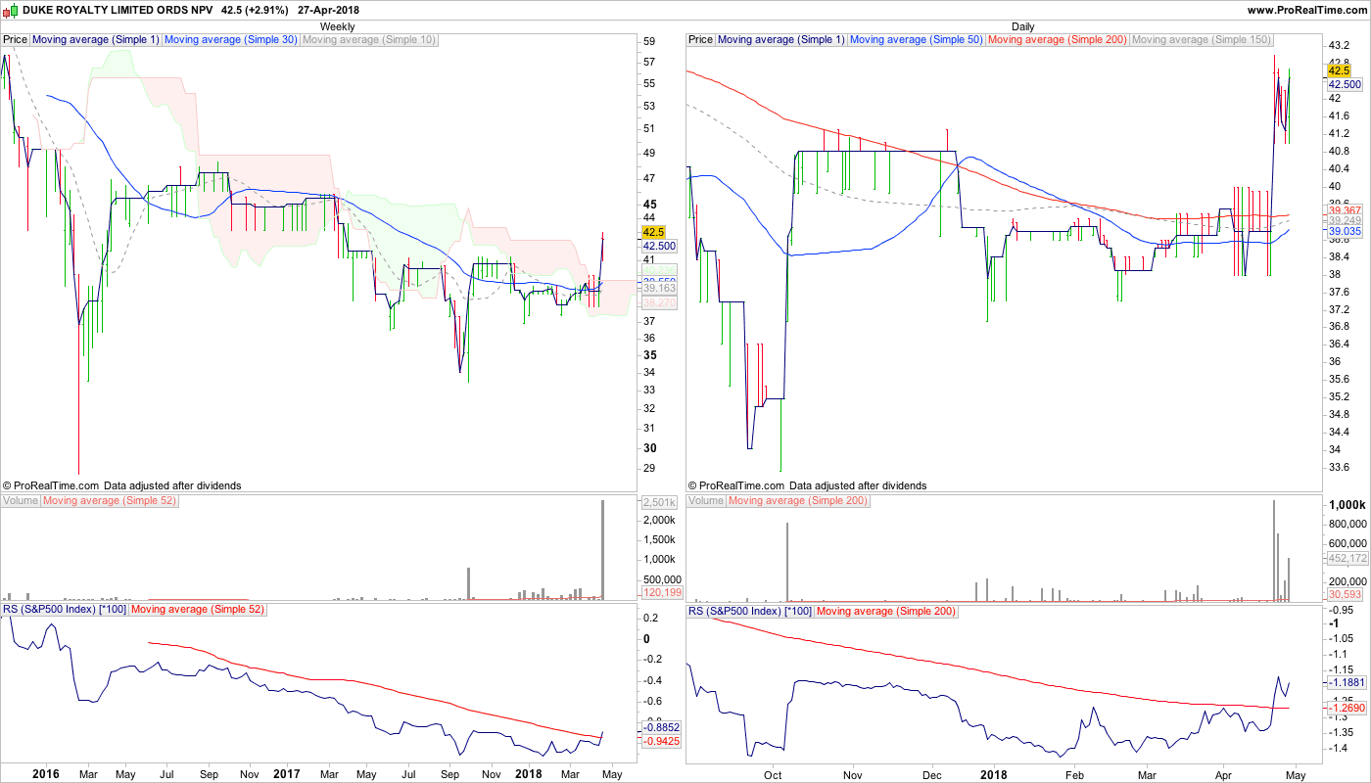Image resolution: width=1371 pixels, height=783 pixels.
Task: Click -1.2690 value on Daily RS axis
Action: coord(1347,707)
